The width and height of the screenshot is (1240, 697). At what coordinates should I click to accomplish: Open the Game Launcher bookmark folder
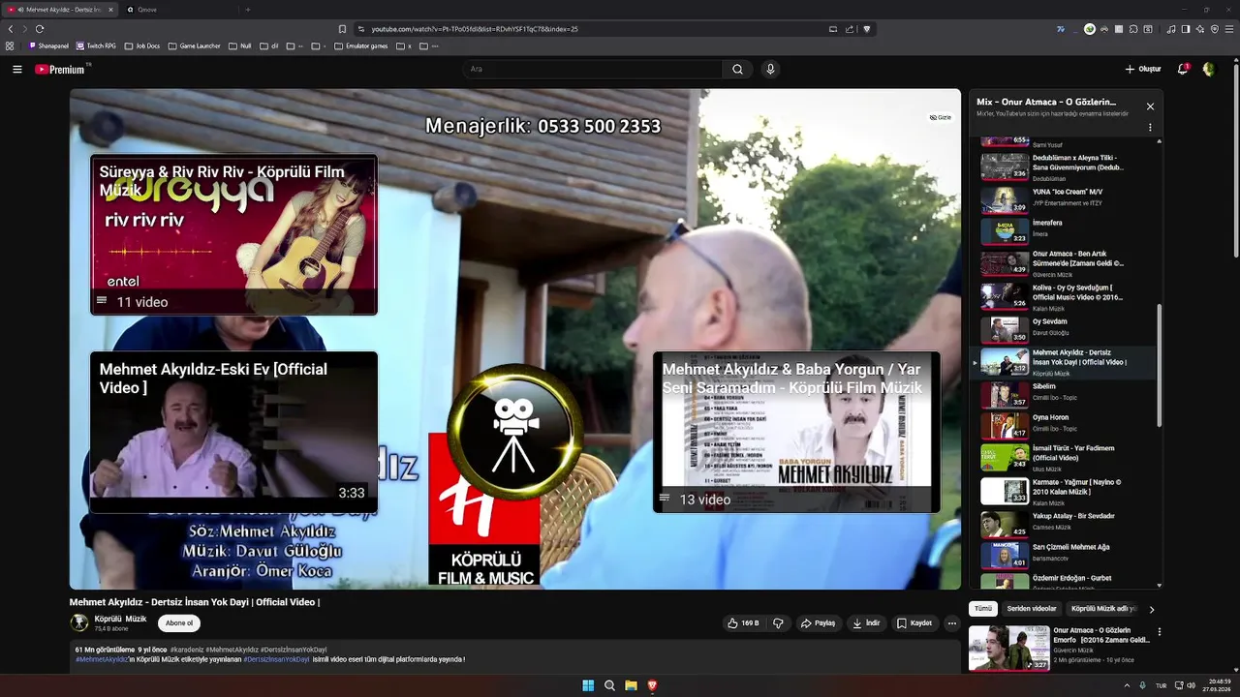(195, 45)
